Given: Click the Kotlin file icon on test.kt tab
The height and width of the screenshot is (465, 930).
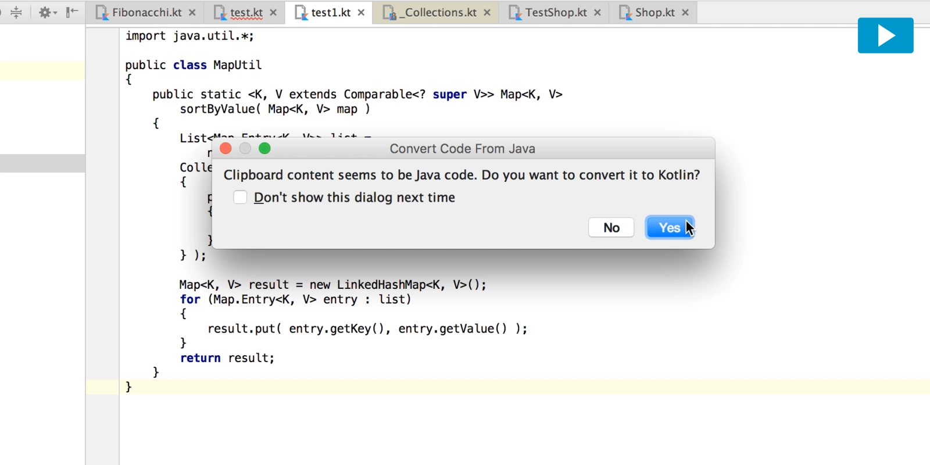Looking at the screenshot, I should [220, 13].
